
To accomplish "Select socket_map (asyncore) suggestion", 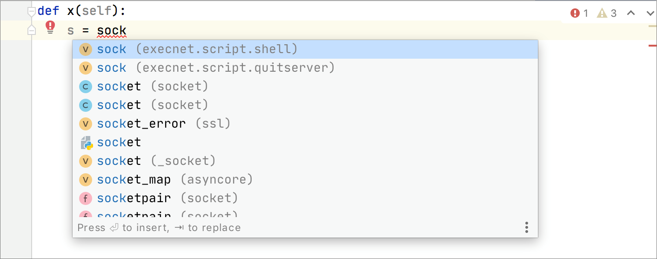I will pyautogui.click(x=174, y=179).
